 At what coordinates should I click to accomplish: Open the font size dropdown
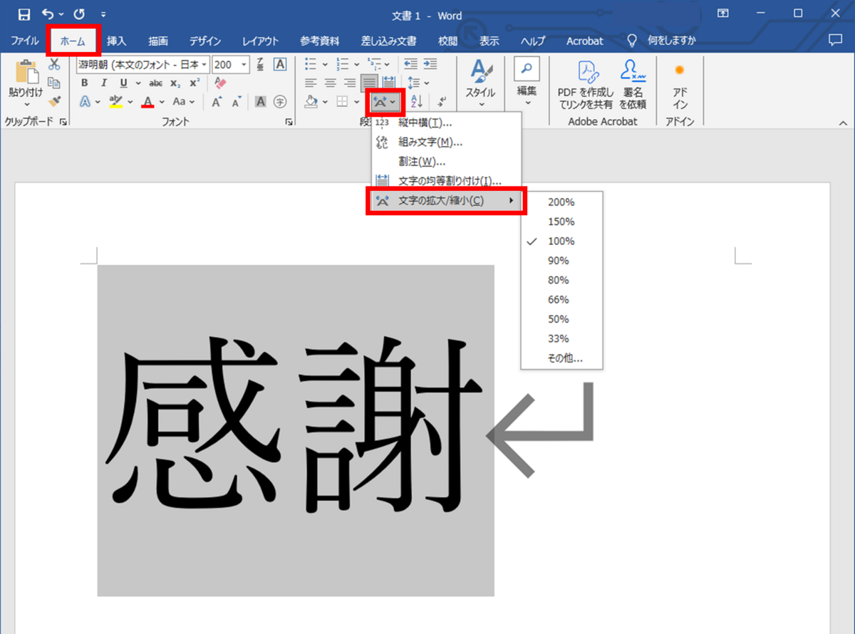point(243,65)
